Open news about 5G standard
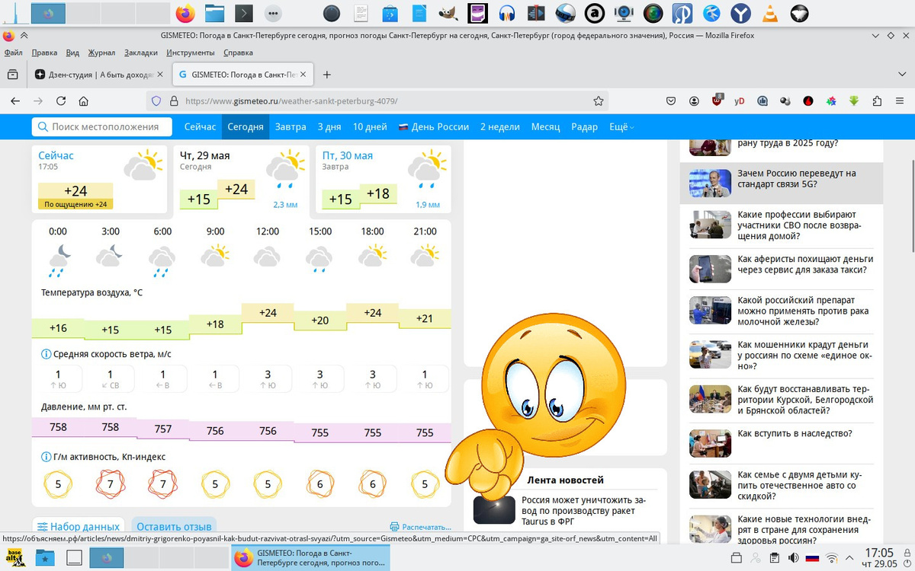This screenshot has height=571, width=915. pos(782,182)
